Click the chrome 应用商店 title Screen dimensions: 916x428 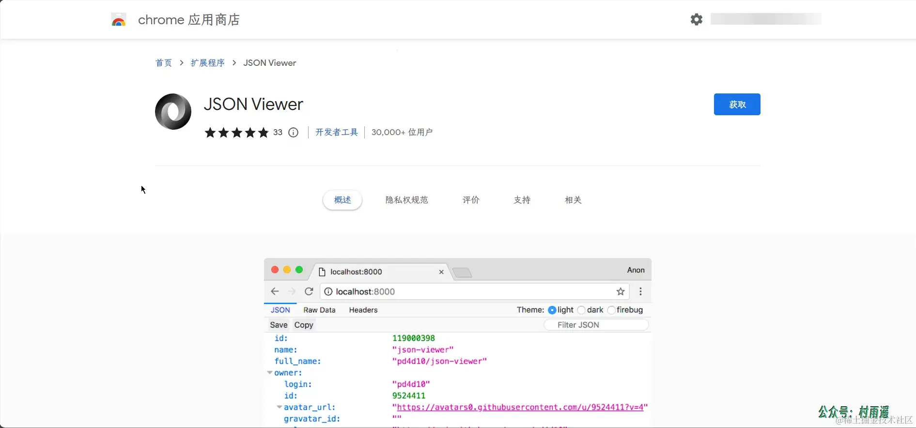coord(189,20)
